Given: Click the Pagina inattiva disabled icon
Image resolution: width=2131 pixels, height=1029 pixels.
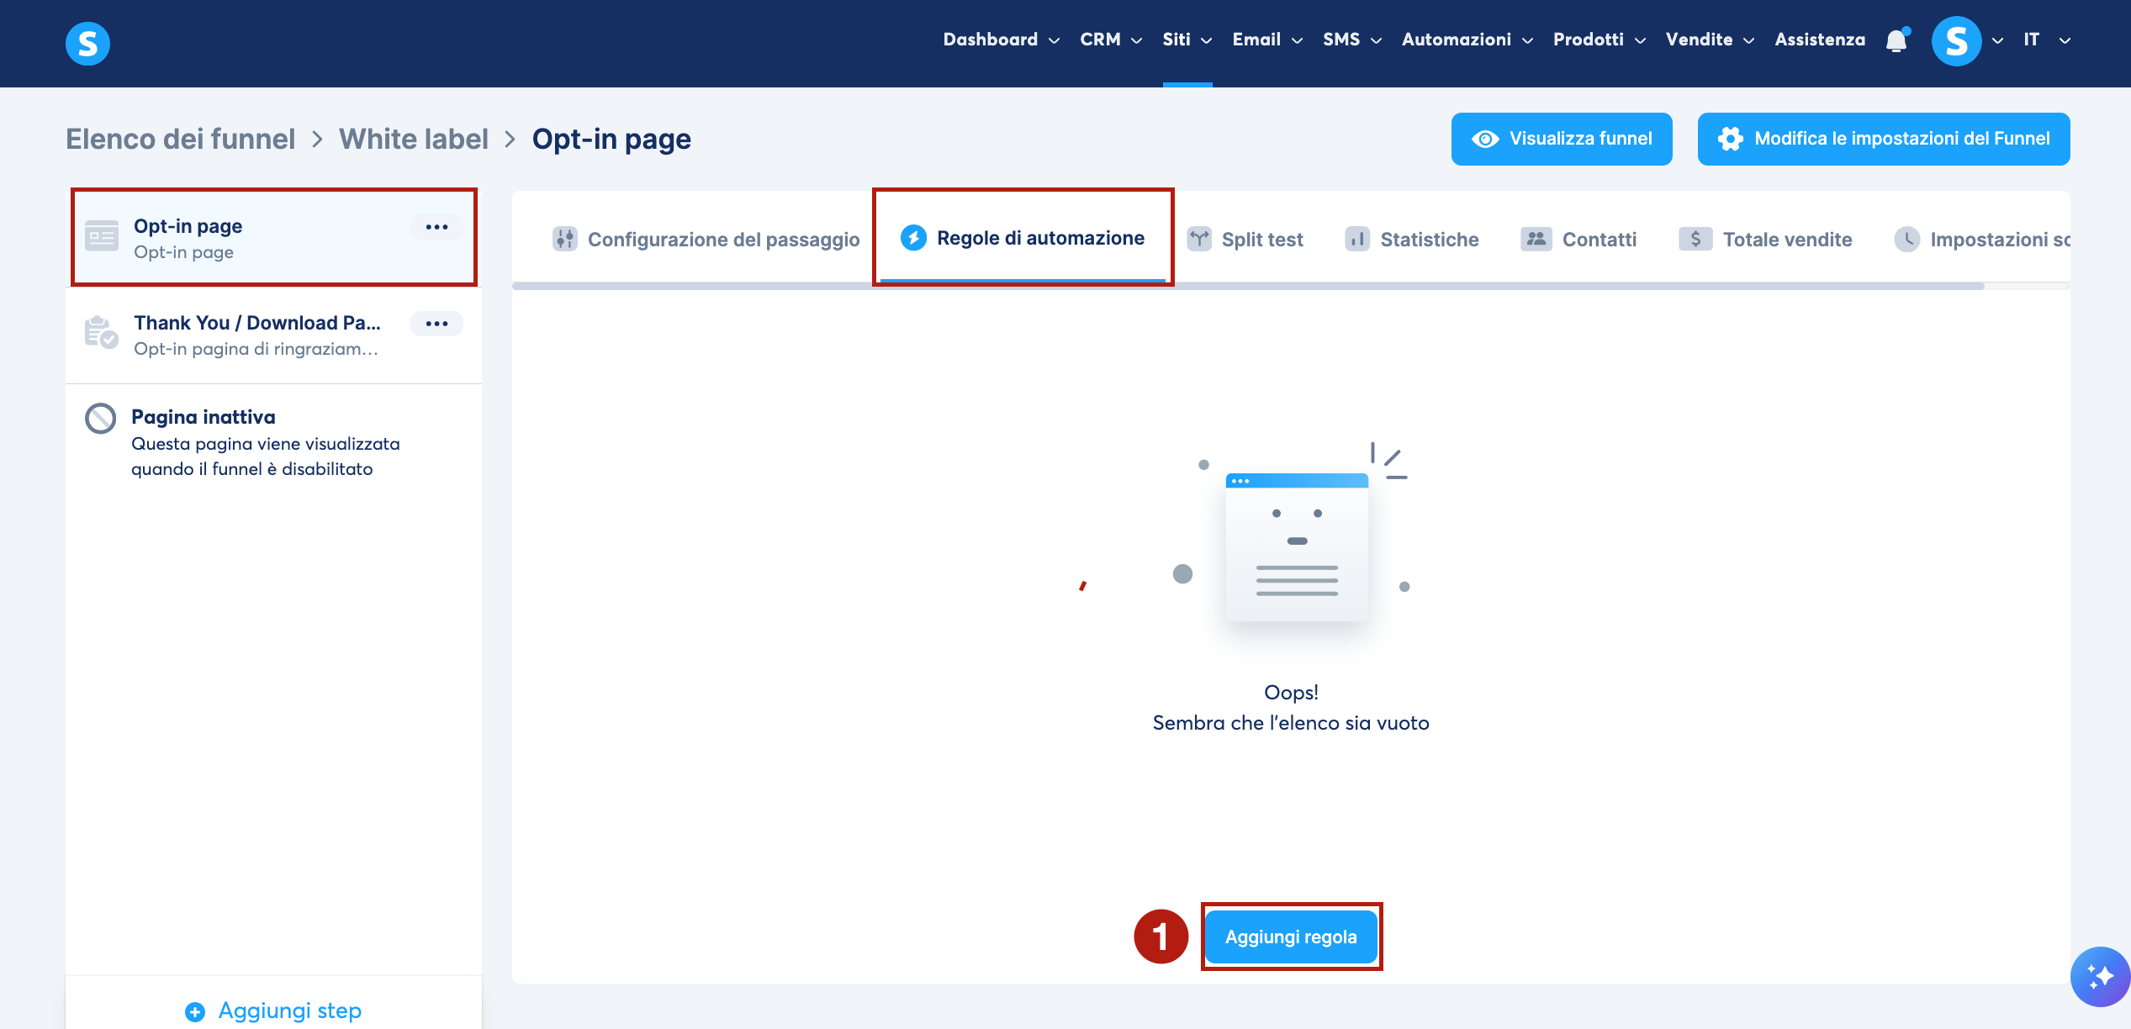Looking at the screenshot, I should [101, 418].
